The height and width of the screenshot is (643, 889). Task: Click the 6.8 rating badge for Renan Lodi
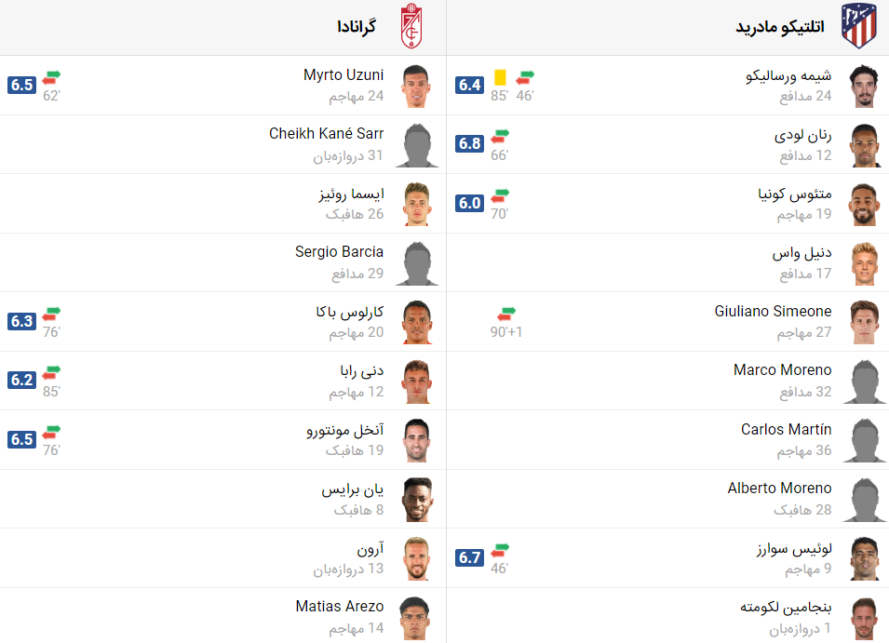click(469, 144)
